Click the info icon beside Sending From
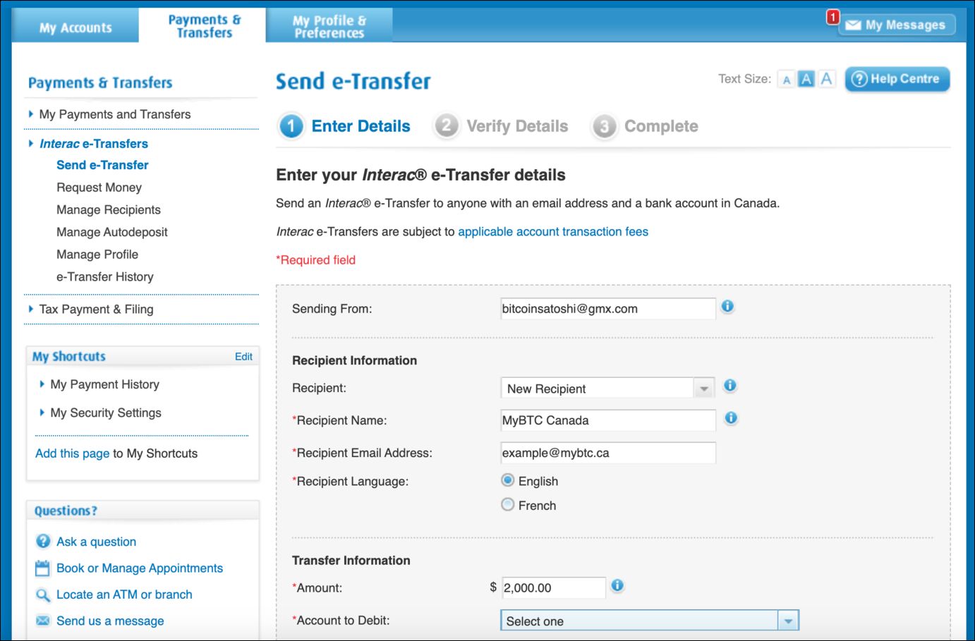The image size is (975, 641). (727, 307)
